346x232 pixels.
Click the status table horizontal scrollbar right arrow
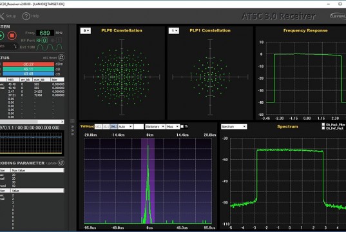tap(62, 122)
